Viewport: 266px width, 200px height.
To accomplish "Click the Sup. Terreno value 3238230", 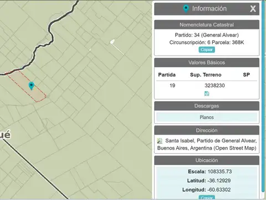I will click(x=214, y=86).
